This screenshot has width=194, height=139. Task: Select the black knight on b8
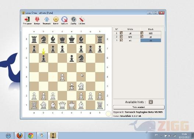[x=43, y=39]
